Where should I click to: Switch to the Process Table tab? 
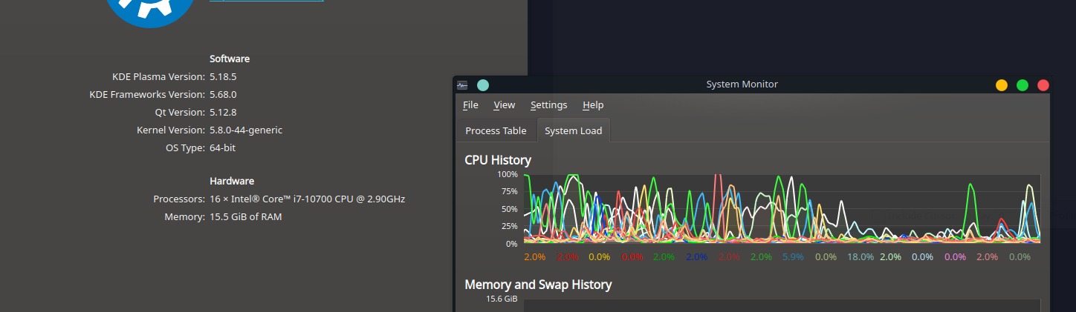[496, 130]
